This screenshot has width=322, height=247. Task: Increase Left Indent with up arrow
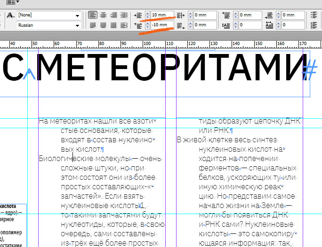(x=147, y=13)
